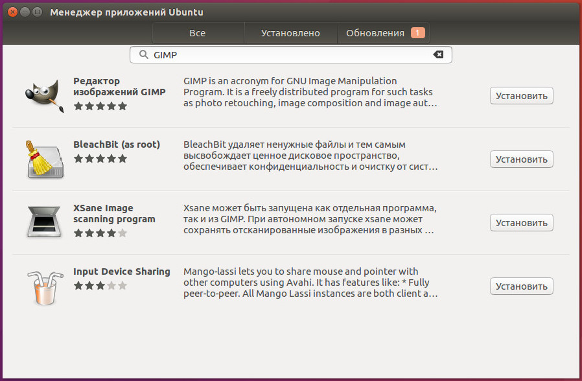Image resolution: width=582 pixels, height=381 pixels.
Task: Click the GIMP Wilber mascot icon
Action: tap(45, 96)
